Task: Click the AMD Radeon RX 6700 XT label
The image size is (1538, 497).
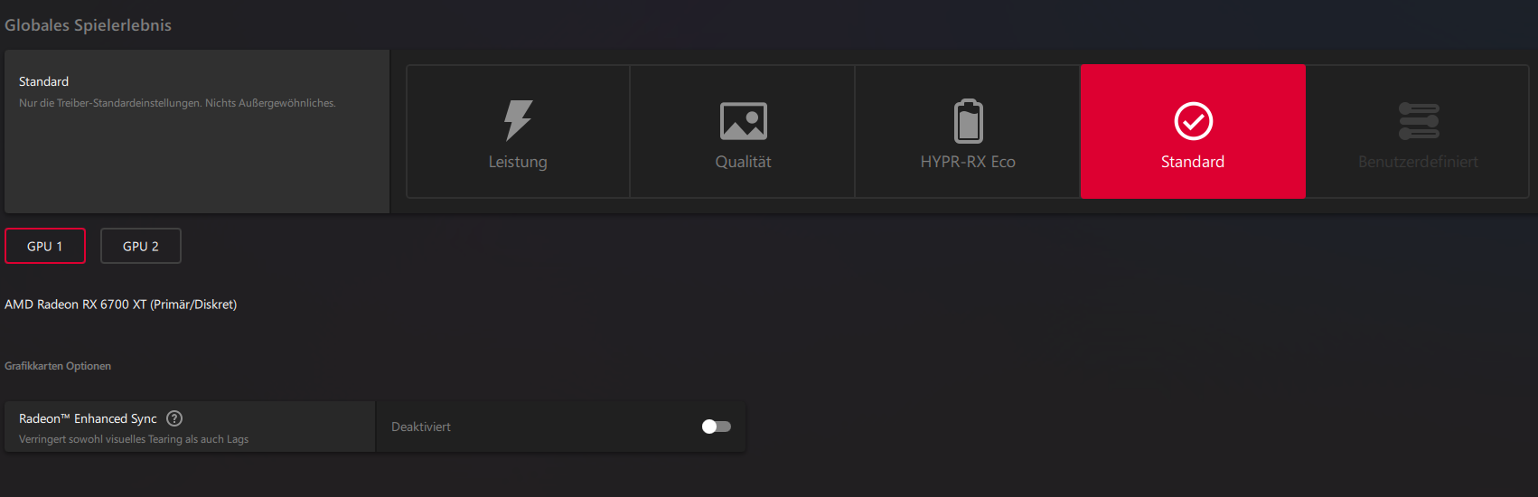Action: (x=120, y=305)
